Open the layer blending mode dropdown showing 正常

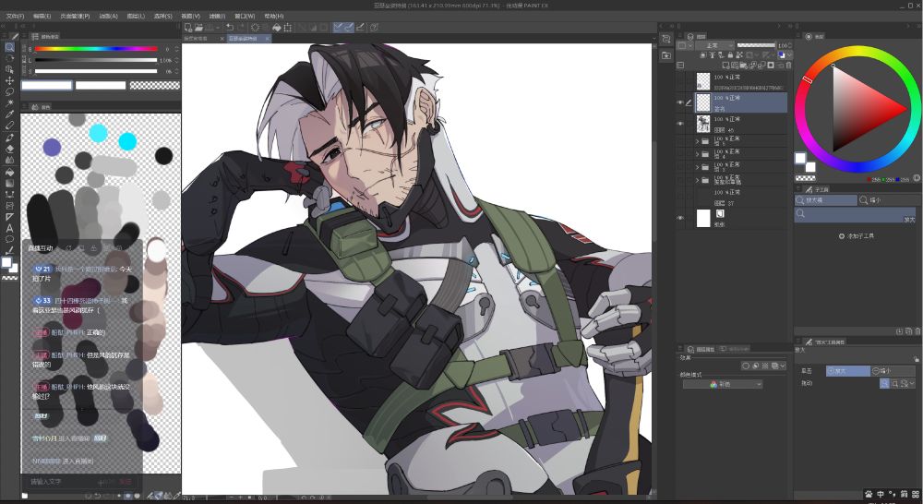[714, 45]
